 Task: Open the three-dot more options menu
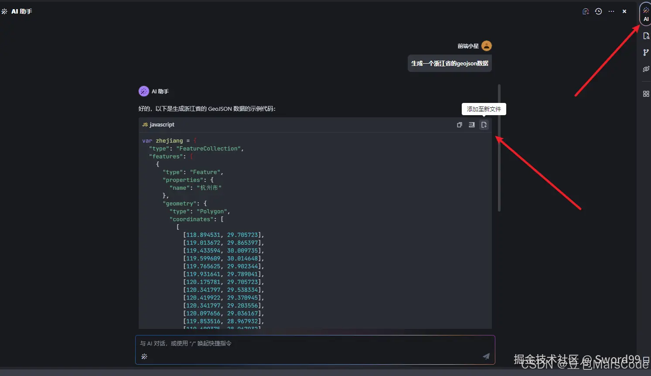611,11
